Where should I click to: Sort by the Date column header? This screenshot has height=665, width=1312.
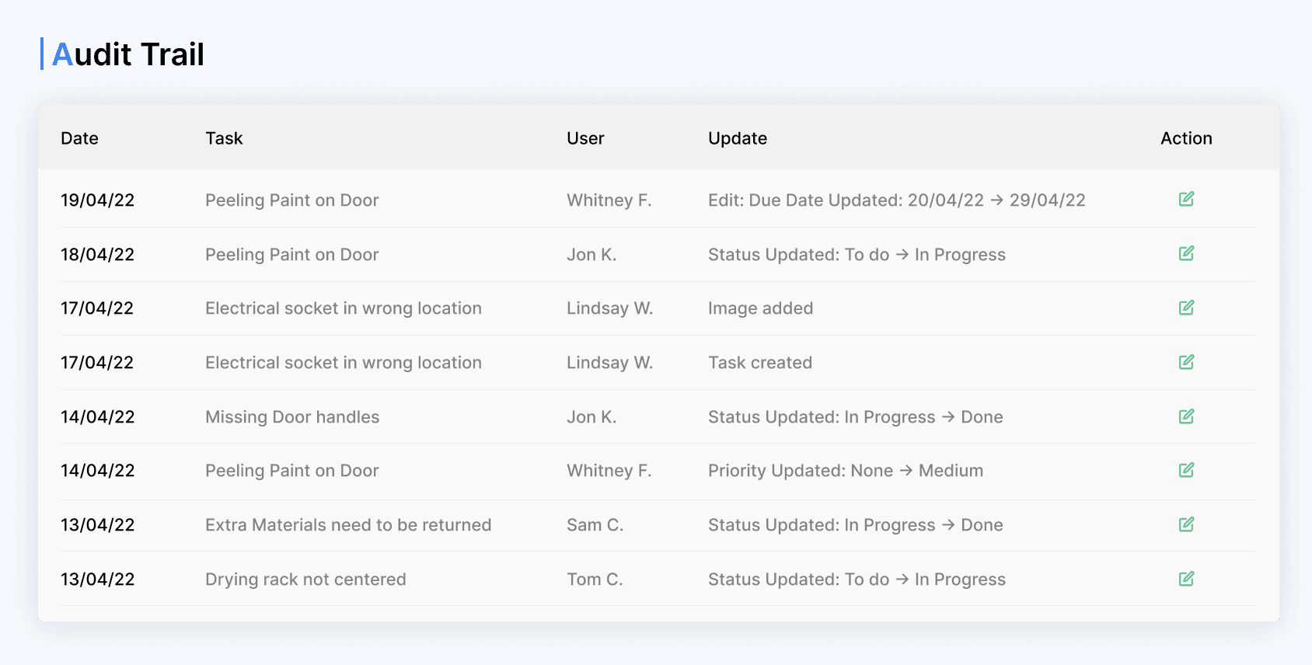(79, 138)
